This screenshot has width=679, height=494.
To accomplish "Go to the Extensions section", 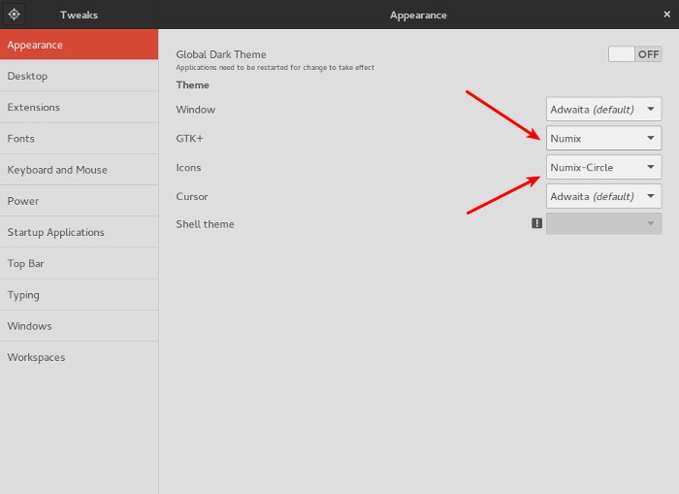I will tap(79, 107).
